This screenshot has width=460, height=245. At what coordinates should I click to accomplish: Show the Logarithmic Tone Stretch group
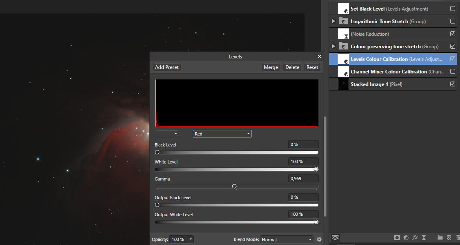coord(453,21)
